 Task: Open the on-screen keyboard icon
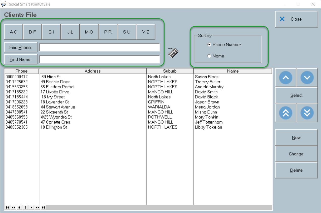pos(173,53)
